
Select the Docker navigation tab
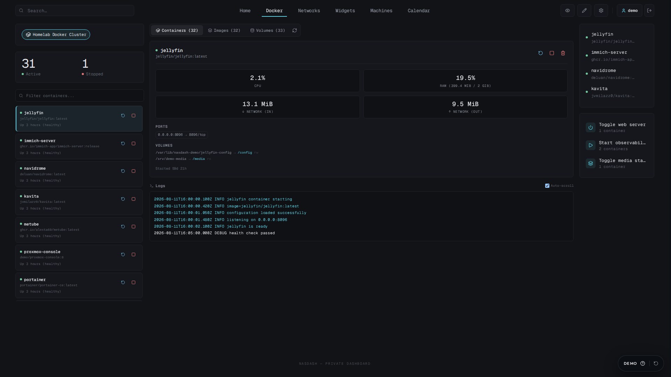coord(274,10)
